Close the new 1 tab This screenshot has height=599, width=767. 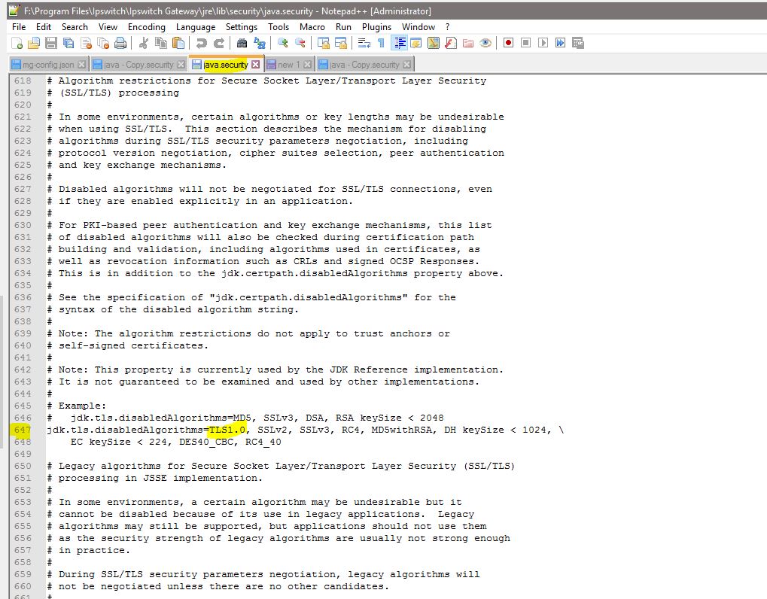point(307,65)
